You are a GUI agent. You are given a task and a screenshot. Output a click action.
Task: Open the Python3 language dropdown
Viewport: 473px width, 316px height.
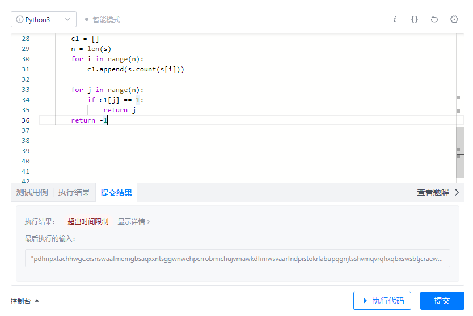point(44,20)
